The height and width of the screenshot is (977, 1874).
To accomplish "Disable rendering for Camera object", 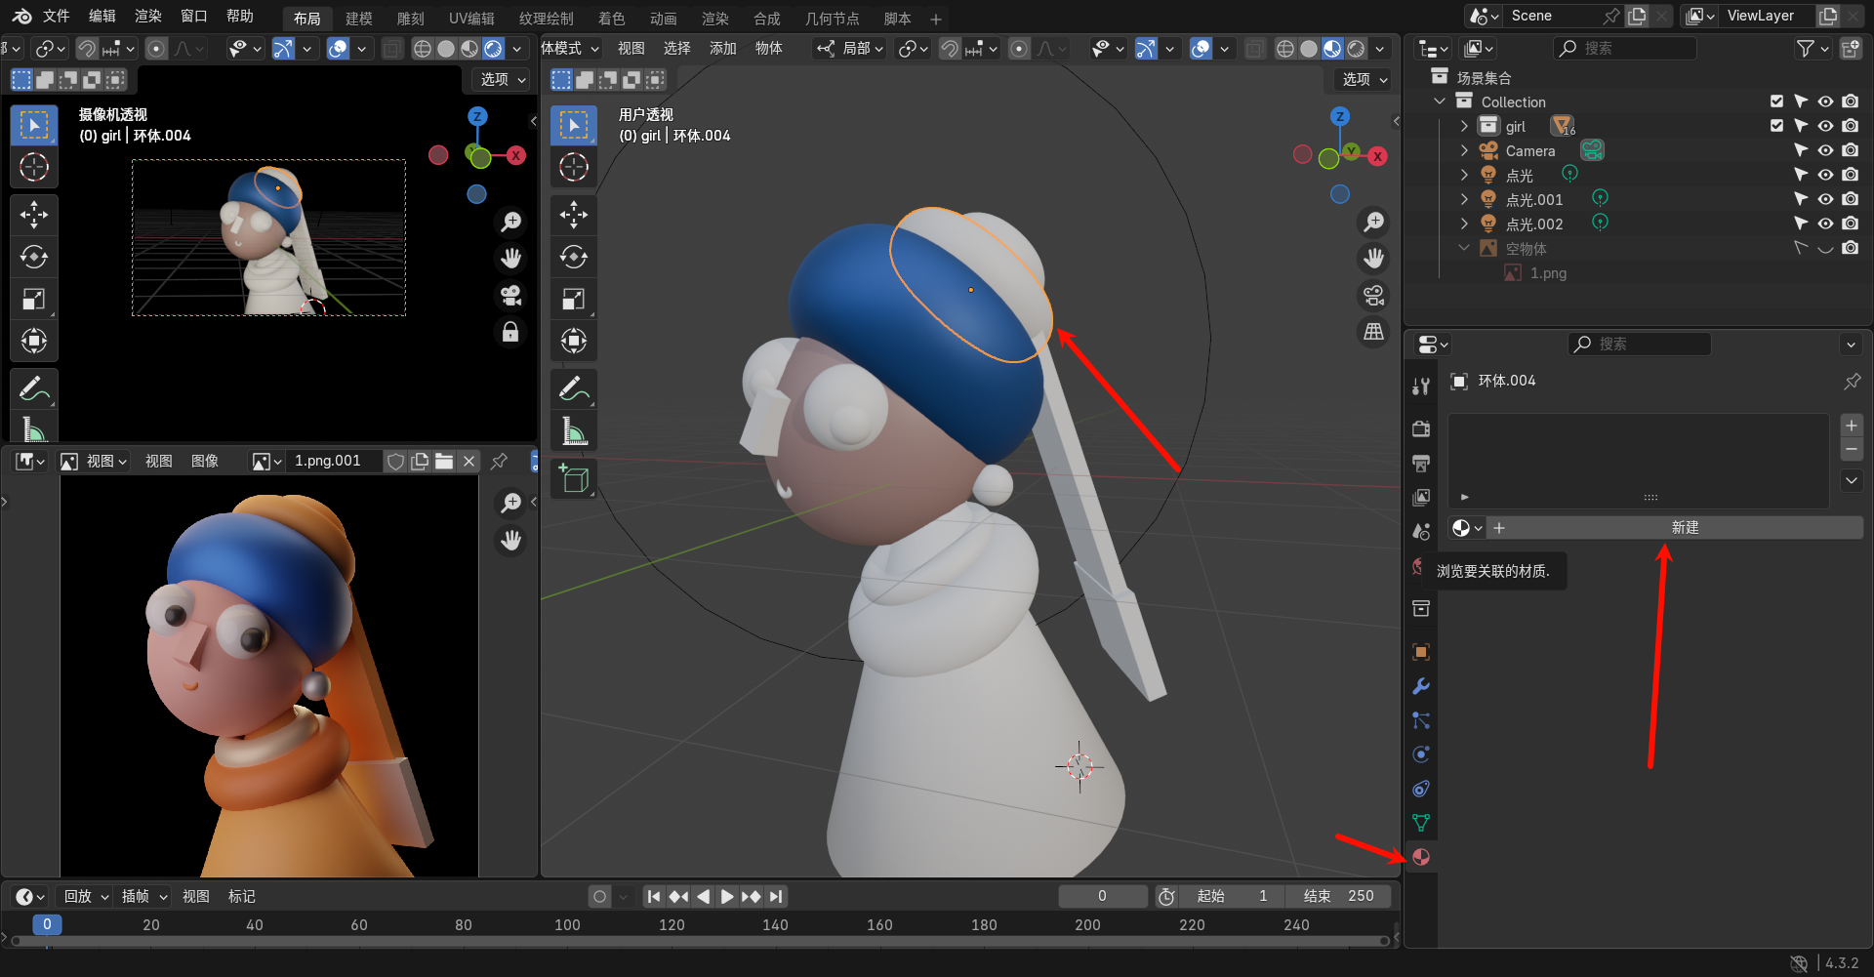I will [1850, 150].
